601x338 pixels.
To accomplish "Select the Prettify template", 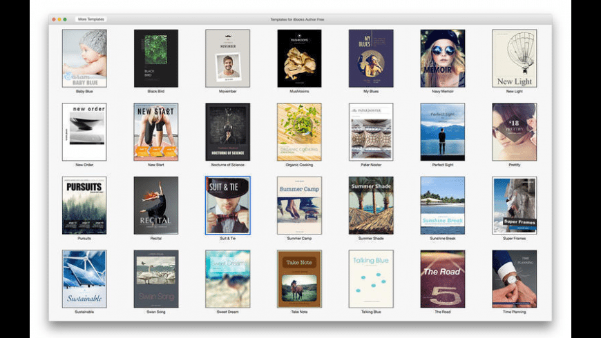I will [x=515, y=132].
